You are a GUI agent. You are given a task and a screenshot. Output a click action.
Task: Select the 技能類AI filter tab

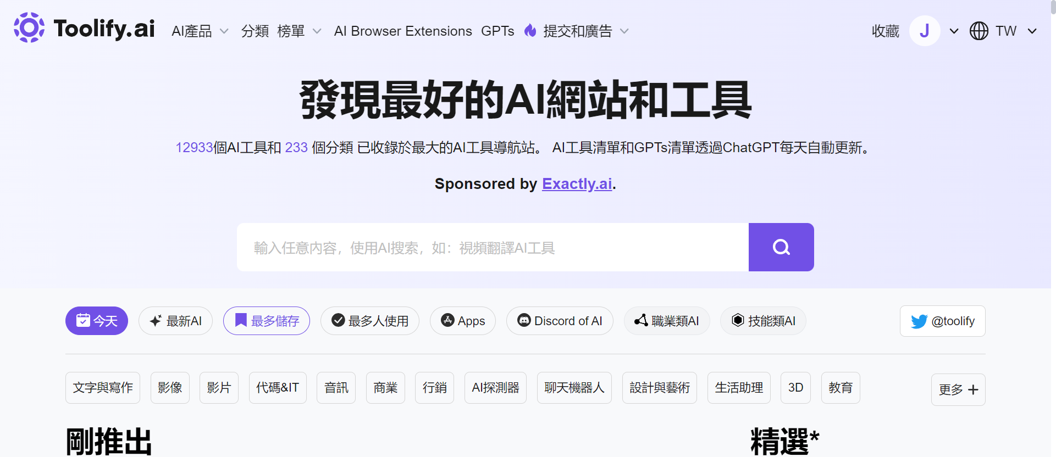coord(764,321)
